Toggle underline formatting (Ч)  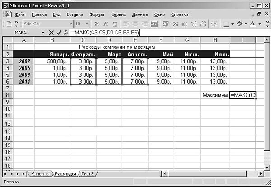click(x=115, y=23)
